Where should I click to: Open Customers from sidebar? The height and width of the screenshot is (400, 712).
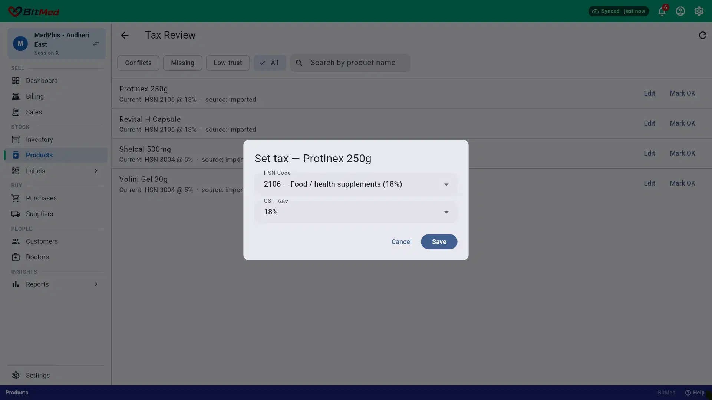(x=56, y=241)
